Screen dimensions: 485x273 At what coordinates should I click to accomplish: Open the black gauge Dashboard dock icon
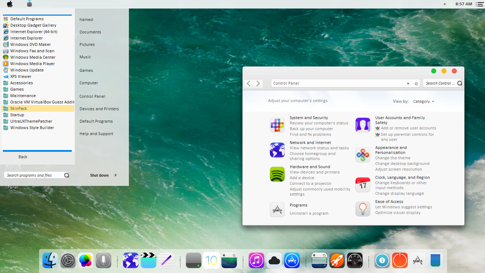355,261
